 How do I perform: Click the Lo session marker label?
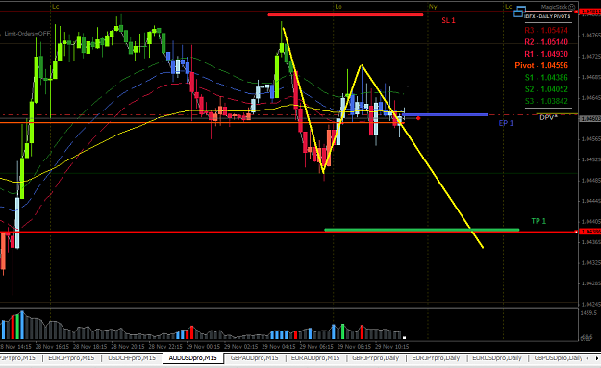pos(338,7)
